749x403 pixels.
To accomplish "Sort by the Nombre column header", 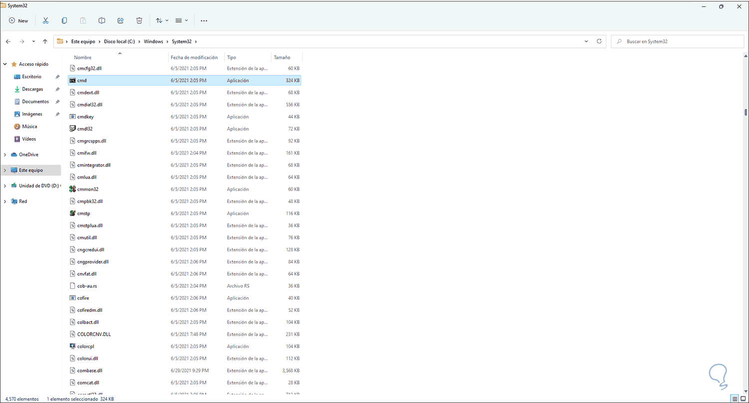I will 118,57.
